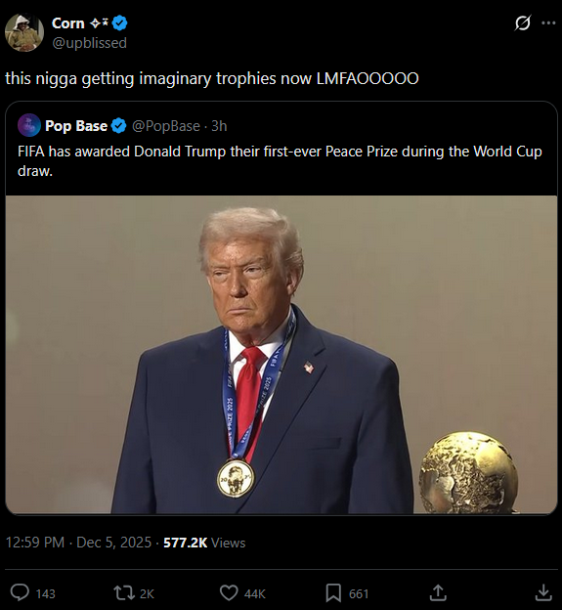Bookmark the post with the bookmark icon
562x610 pixels.
pyautogui.click(x=333, y=592)
